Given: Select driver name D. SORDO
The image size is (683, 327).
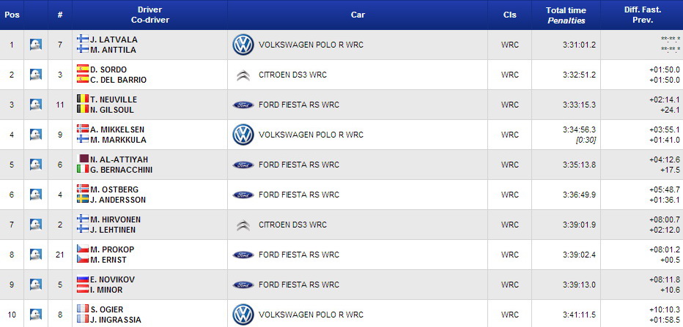Looking at the screenshot, I should (x=108, y=69).
